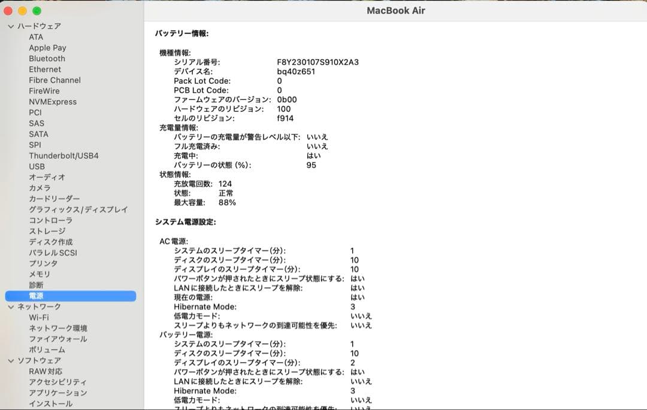Select カードリーダー in the hardware sidebar
This screenshot has width=647, height=410.
click(55, 198)
